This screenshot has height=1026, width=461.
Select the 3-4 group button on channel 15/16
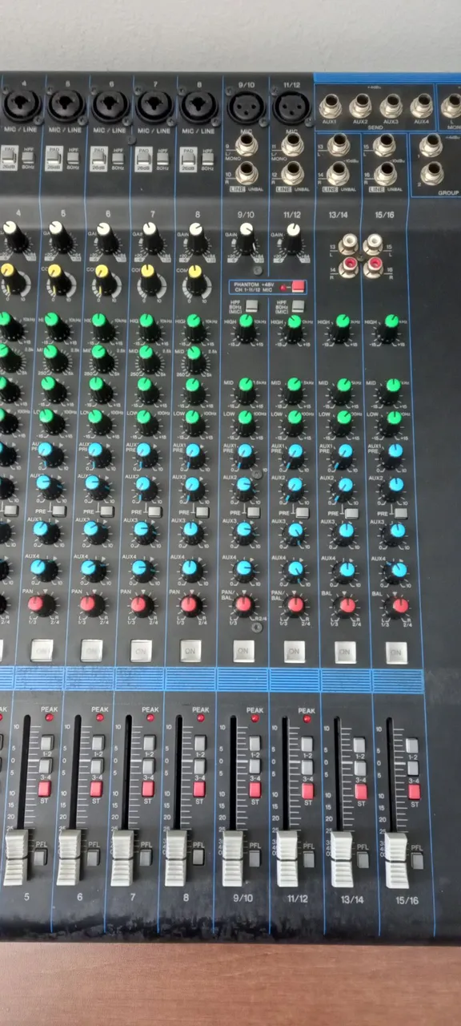412,768
